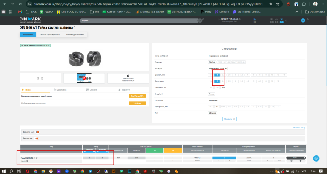Open the Усі закладки folder
This screenshot has height=174, width=327.
tap(315, 12)
